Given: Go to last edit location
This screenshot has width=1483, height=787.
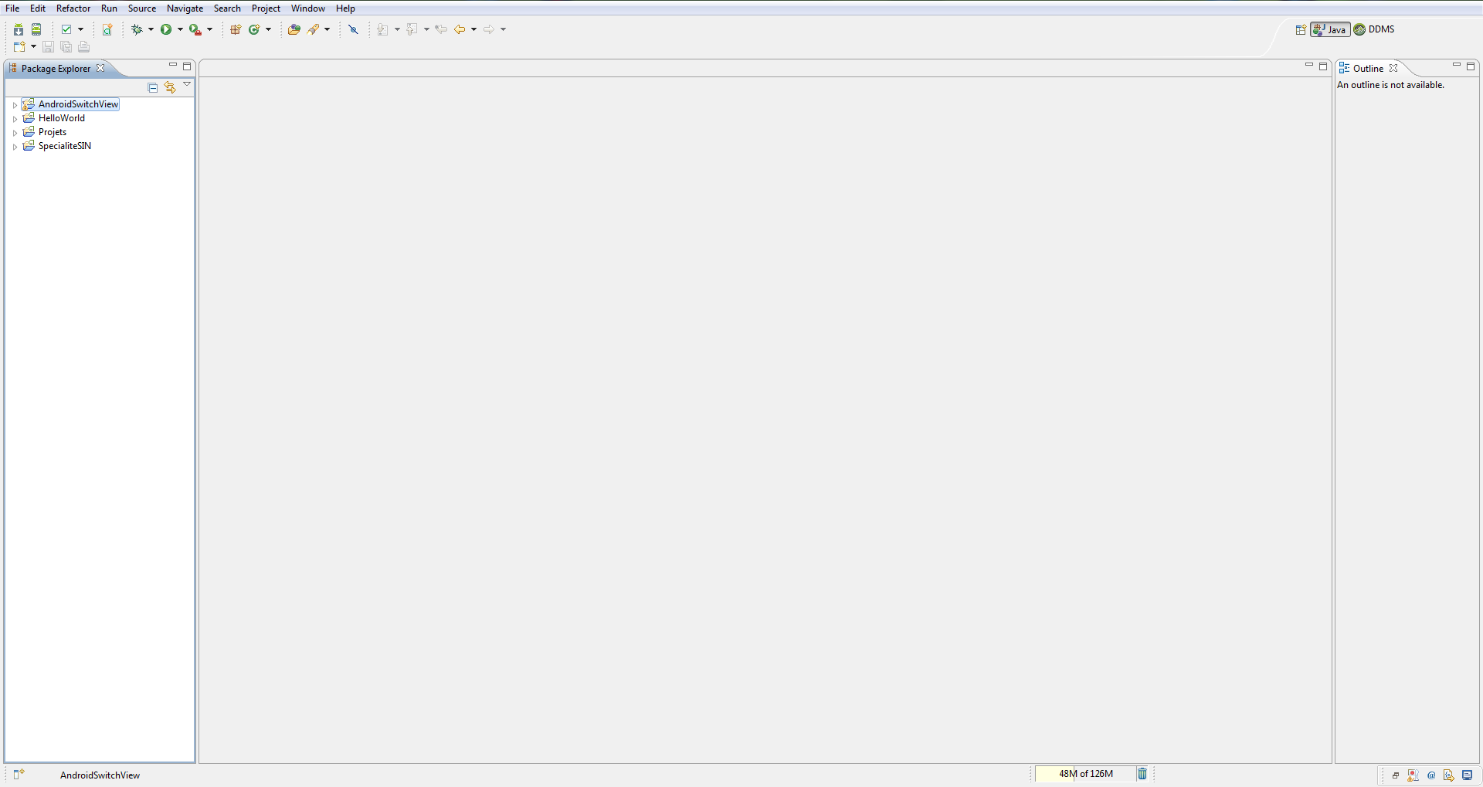Looking at the screenshot, I should 441,29.
